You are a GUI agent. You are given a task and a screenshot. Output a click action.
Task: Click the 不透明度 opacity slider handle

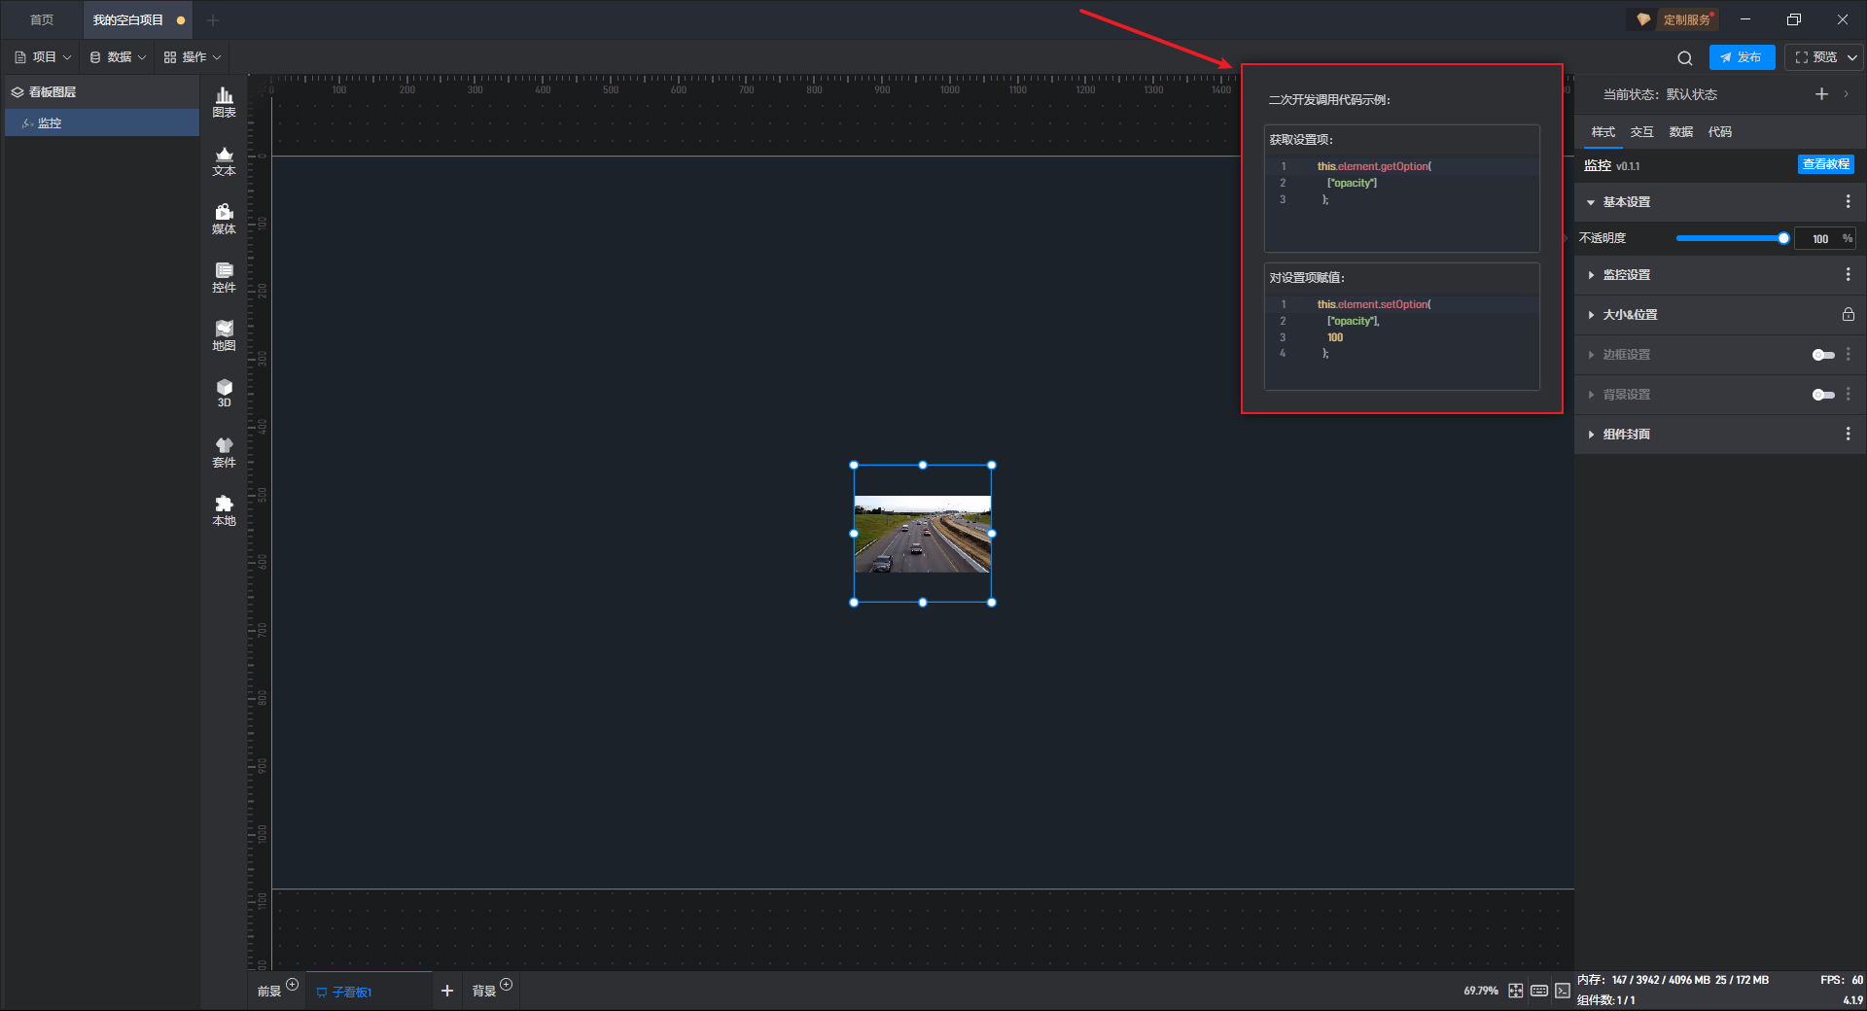[1783, 238]
